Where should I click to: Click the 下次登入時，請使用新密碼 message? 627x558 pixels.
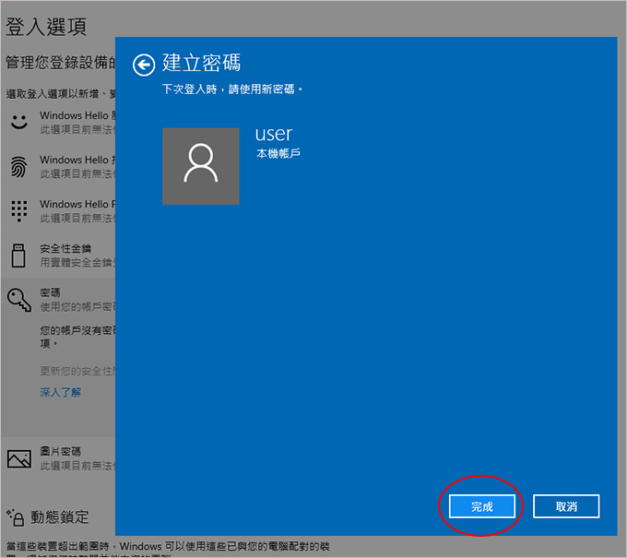pyautogui.click(x=232, y=89)
